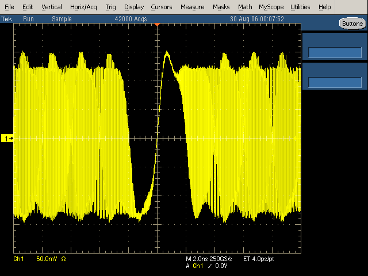Open the Utilities menu

pos(300,7)
